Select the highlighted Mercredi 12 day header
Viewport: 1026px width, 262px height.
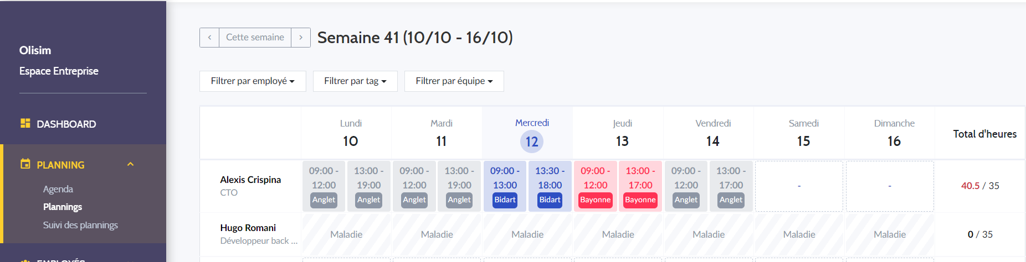[532, 133]
